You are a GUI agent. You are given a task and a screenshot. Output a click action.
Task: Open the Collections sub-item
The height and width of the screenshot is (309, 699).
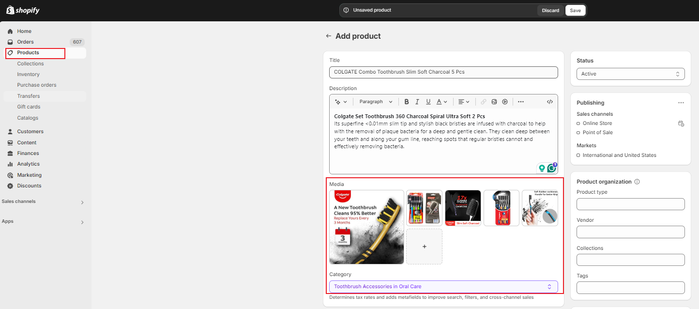click(30, 63)
